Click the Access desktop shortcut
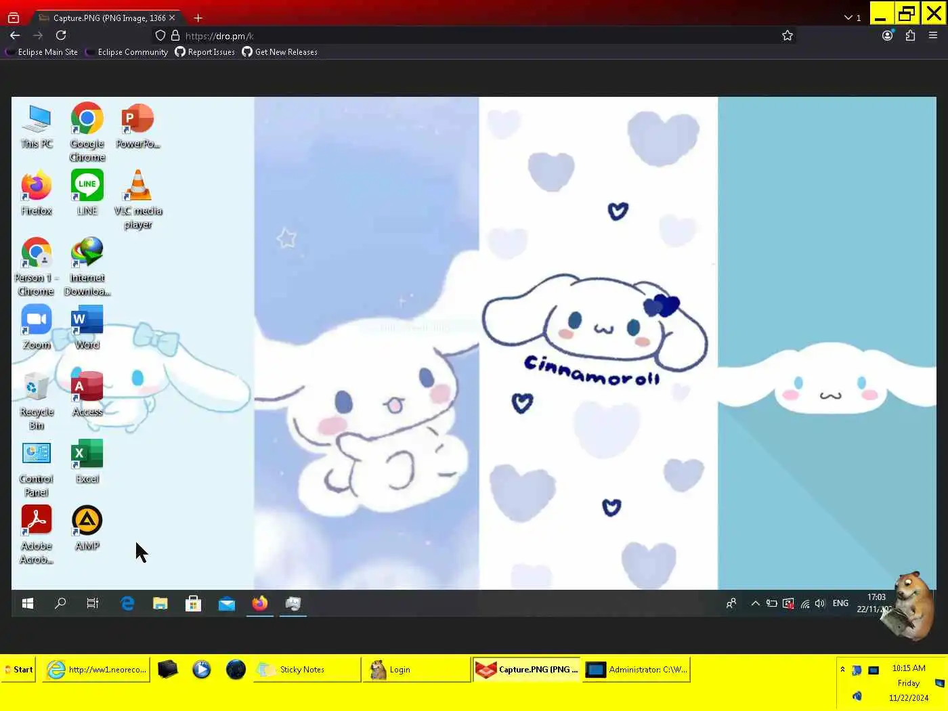The width and height of the screenshot is (948, 711). tap(87, 394)
